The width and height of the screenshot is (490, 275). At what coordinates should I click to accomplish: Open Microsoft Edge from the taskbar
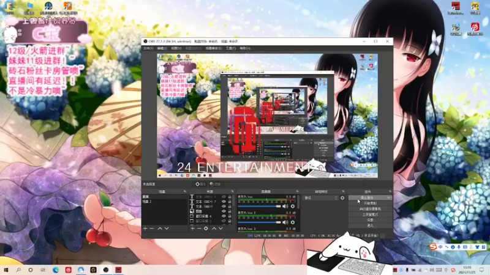pos(56,269)
